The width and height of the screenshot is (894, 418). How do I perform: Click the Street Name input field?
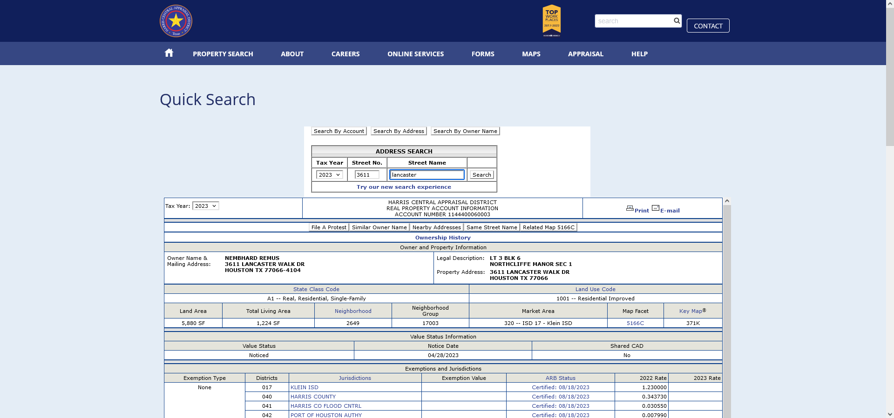427,175
